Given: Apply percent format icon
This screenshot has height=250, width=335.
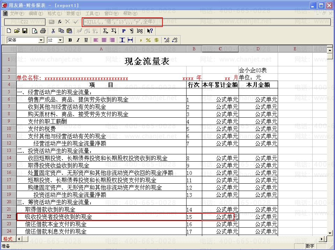Looking at the screenshot, I should (148, 40).
